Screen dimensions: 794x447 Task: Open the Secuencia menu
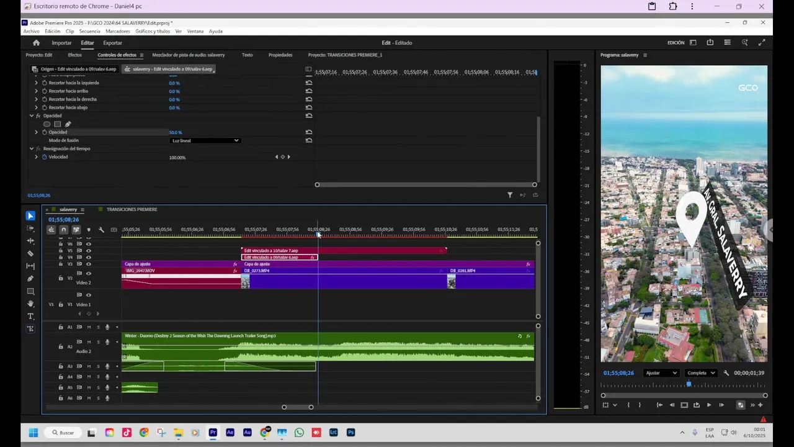(x=89, y=31)
